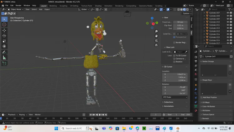Click the Focal Length 50 mm field
Screen dimensions: 234x132
tap(180, 22)
